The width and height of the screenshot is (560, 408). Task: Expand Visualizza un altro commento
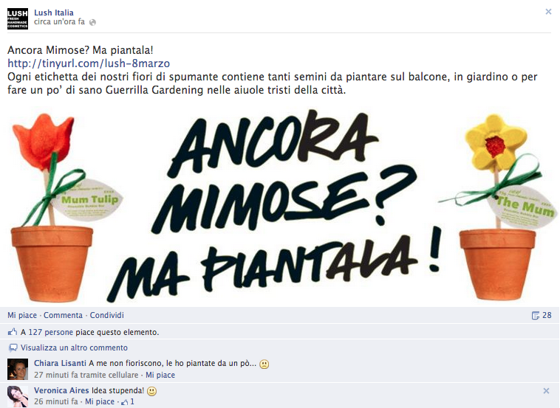(74, 348)
